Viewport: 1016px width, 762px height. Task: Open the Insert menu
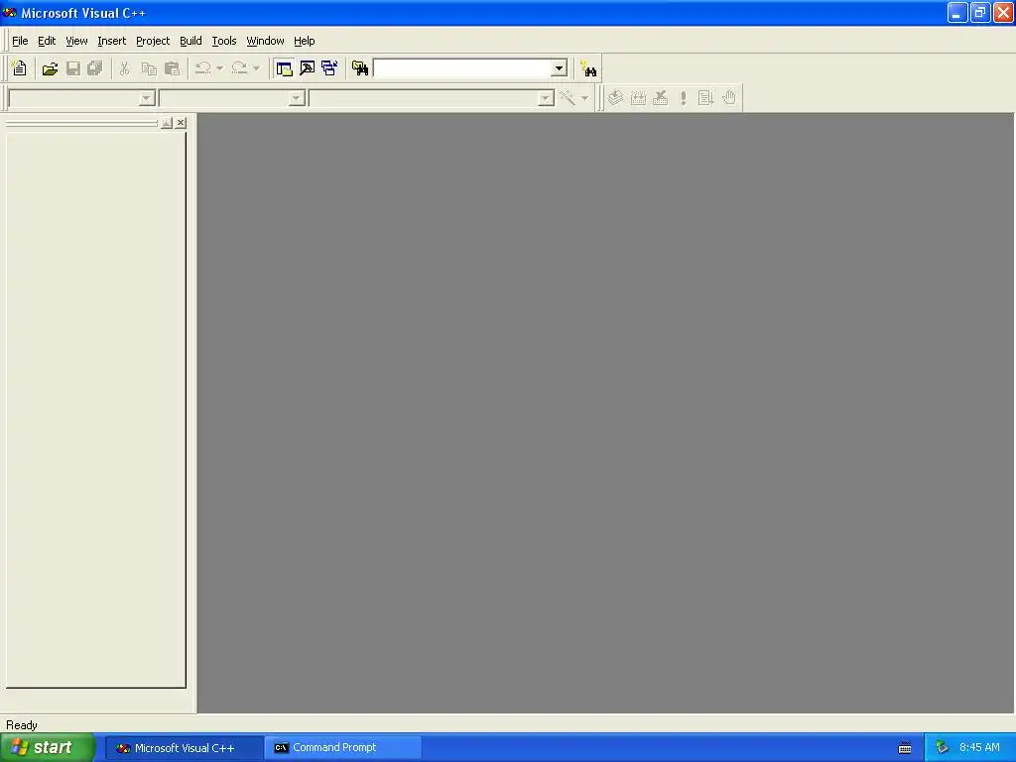111,41
